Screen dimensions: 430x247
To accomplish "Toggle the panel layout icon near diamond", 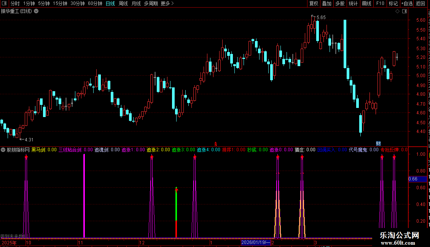I will coord(405,11).
